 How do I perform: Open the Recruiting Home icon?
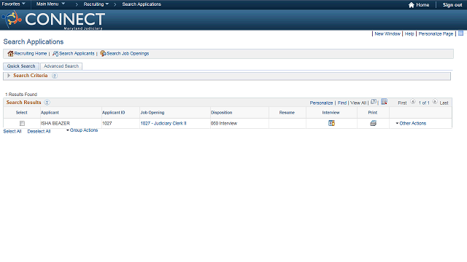[10, 53]
